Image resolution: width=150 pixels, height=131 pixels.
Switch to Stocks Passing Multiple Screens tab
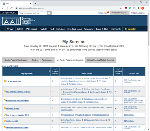pyautogui.click(x=100, y=60)
